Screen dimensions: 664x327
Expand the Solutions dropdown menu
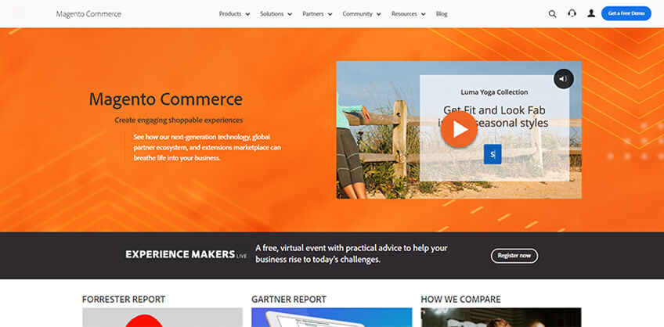click(276, 14)
